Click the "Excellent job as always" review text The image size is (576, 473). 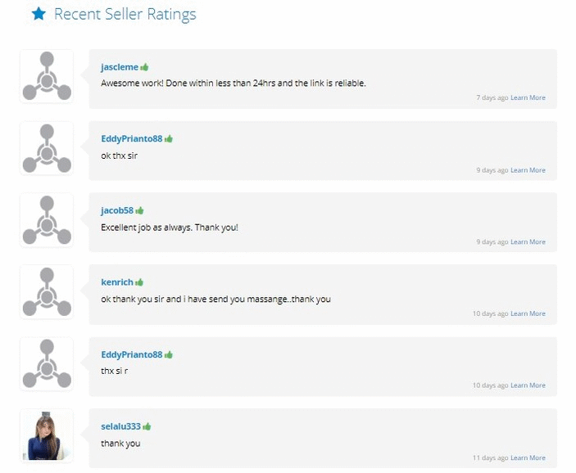click(x=170, y=227)
